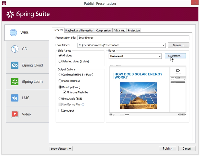The width and height of the screenshot is (200, 156).
Task: Cancel the publish dialog
Action: coord(187,148)
